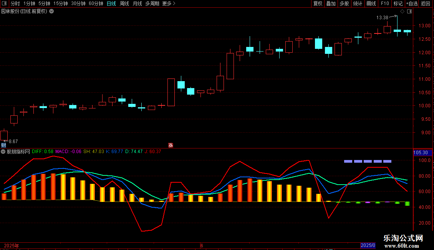The image size is (434, 250).
Task: Select the 30分钟 period tab
Action: pos(78,3)
